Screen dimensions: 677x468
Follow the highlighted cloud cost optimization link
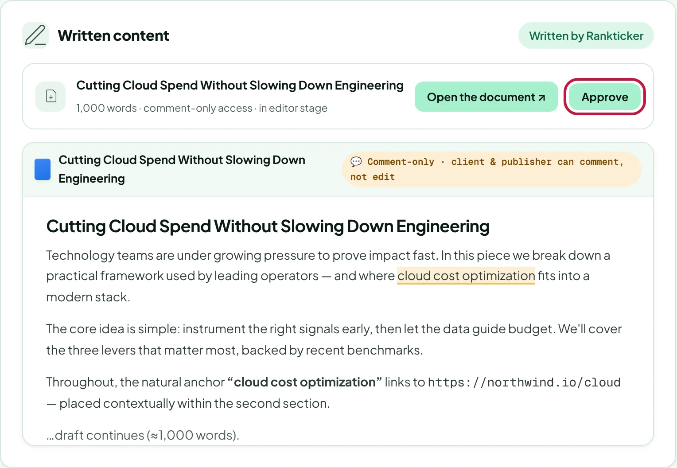tap(466, 276)
